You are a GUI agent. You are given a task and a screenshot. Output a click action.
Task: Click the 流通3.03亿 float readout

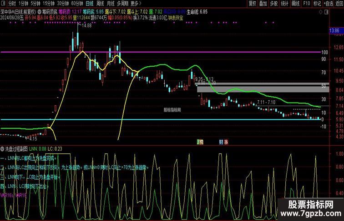click(158, 18)
